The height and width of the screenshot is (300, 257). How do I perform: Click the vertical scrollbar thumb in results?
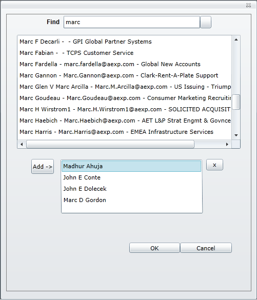(236, 102)
